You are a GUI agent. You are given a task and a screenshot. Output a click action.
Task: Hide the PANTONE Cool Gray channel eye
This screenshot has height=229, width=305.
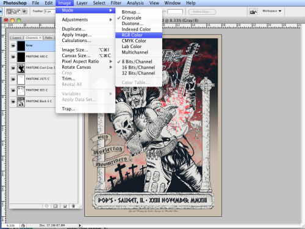(13, 68)
